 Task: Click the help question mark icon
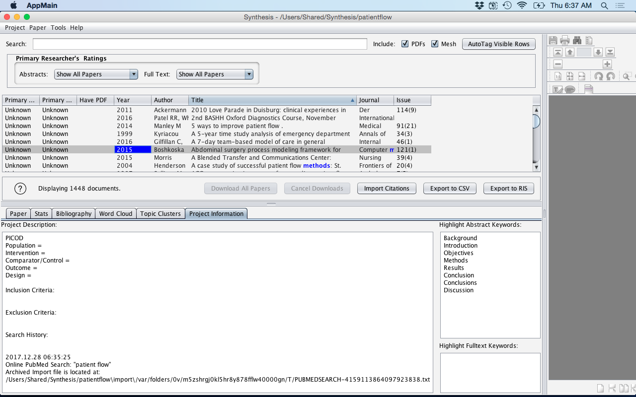[20, 189]
